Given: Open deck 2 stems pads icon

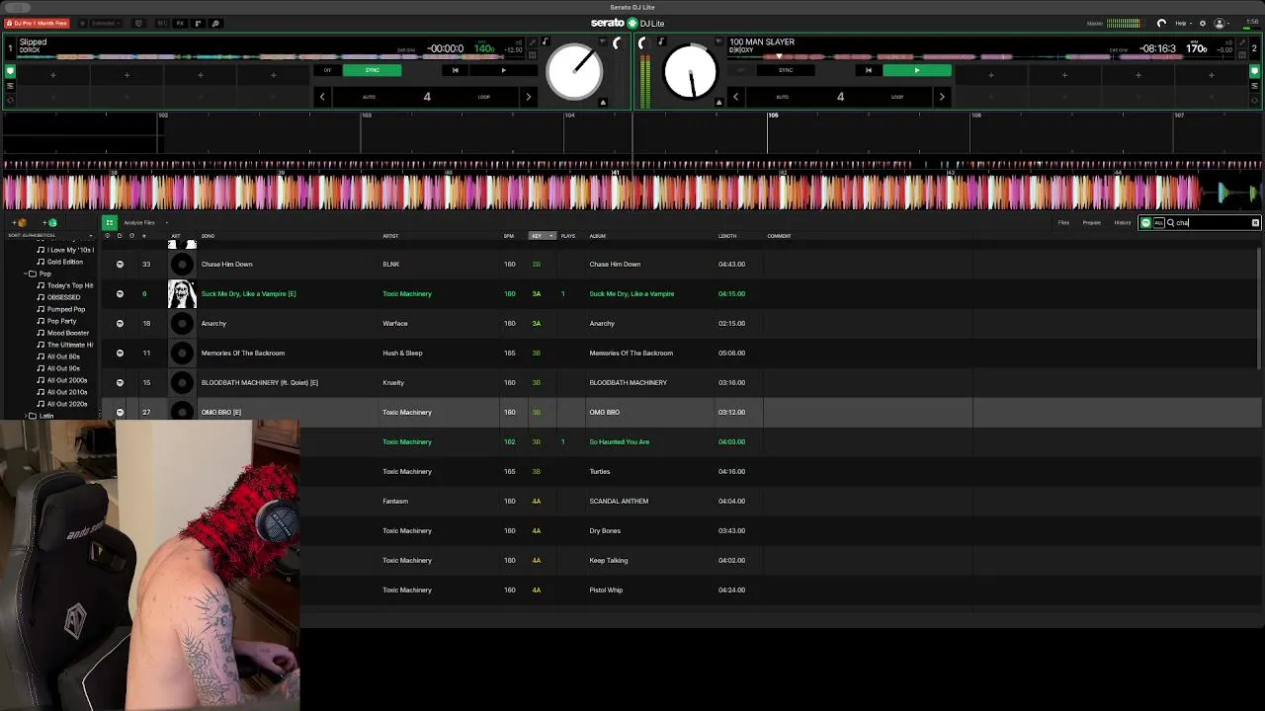Looking at the screenshot, I should pyautogui.click(x=1255, y=86).
